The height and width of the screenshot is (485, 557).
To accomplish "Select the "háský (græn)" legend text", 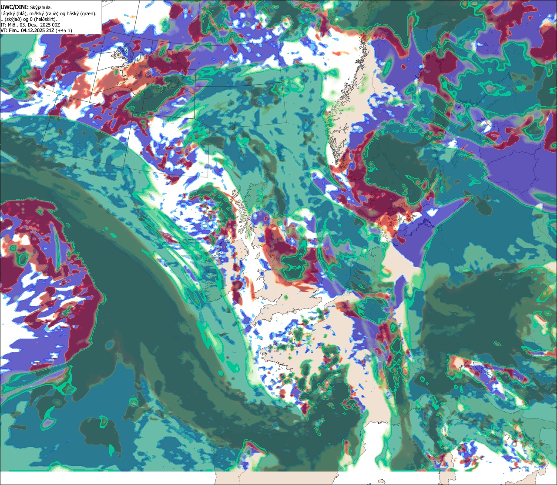I will [81, 14].
